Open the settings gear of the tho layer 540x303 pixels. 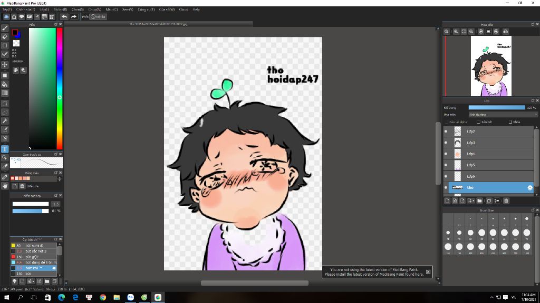[x=529, y=188]
